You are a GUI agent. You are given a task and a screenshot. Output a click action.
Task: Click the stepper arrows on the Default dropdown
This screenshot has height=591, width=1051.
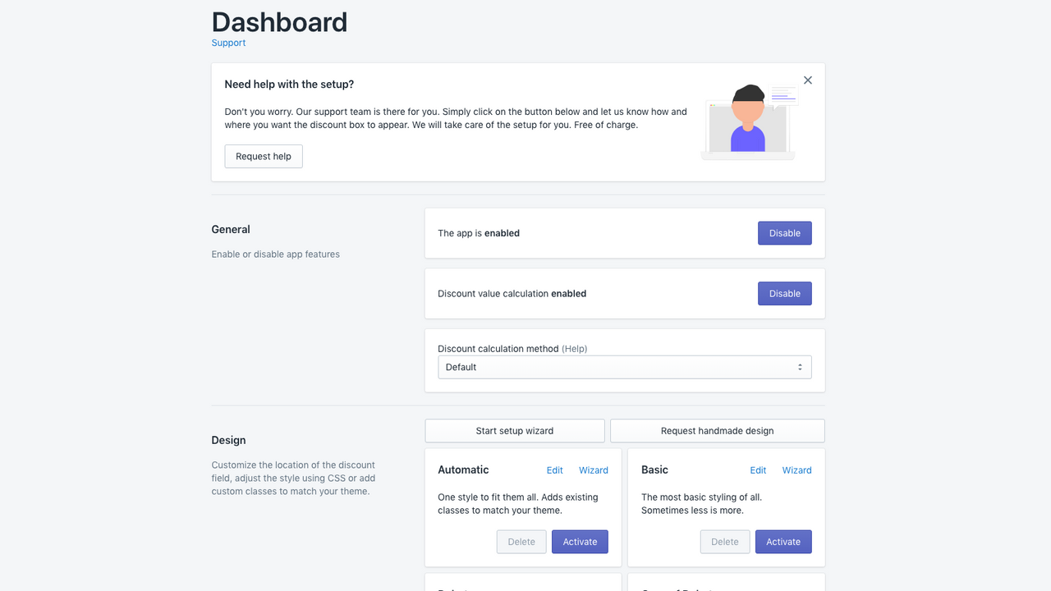(x=799, y=367)
